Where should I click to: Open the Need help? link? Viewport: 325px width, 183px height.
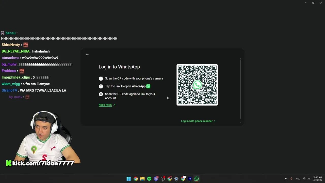tap(107, 105)
